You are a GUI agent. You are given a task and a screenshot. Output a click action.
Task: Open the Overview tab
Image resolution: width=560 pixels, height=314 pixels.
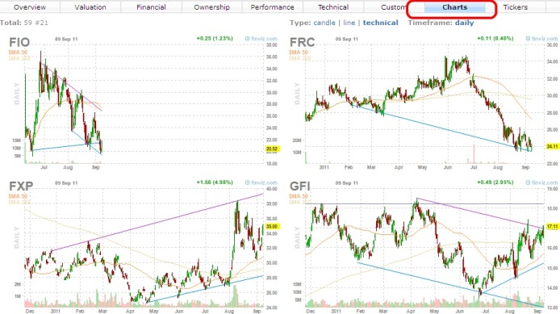coord(30,7)
